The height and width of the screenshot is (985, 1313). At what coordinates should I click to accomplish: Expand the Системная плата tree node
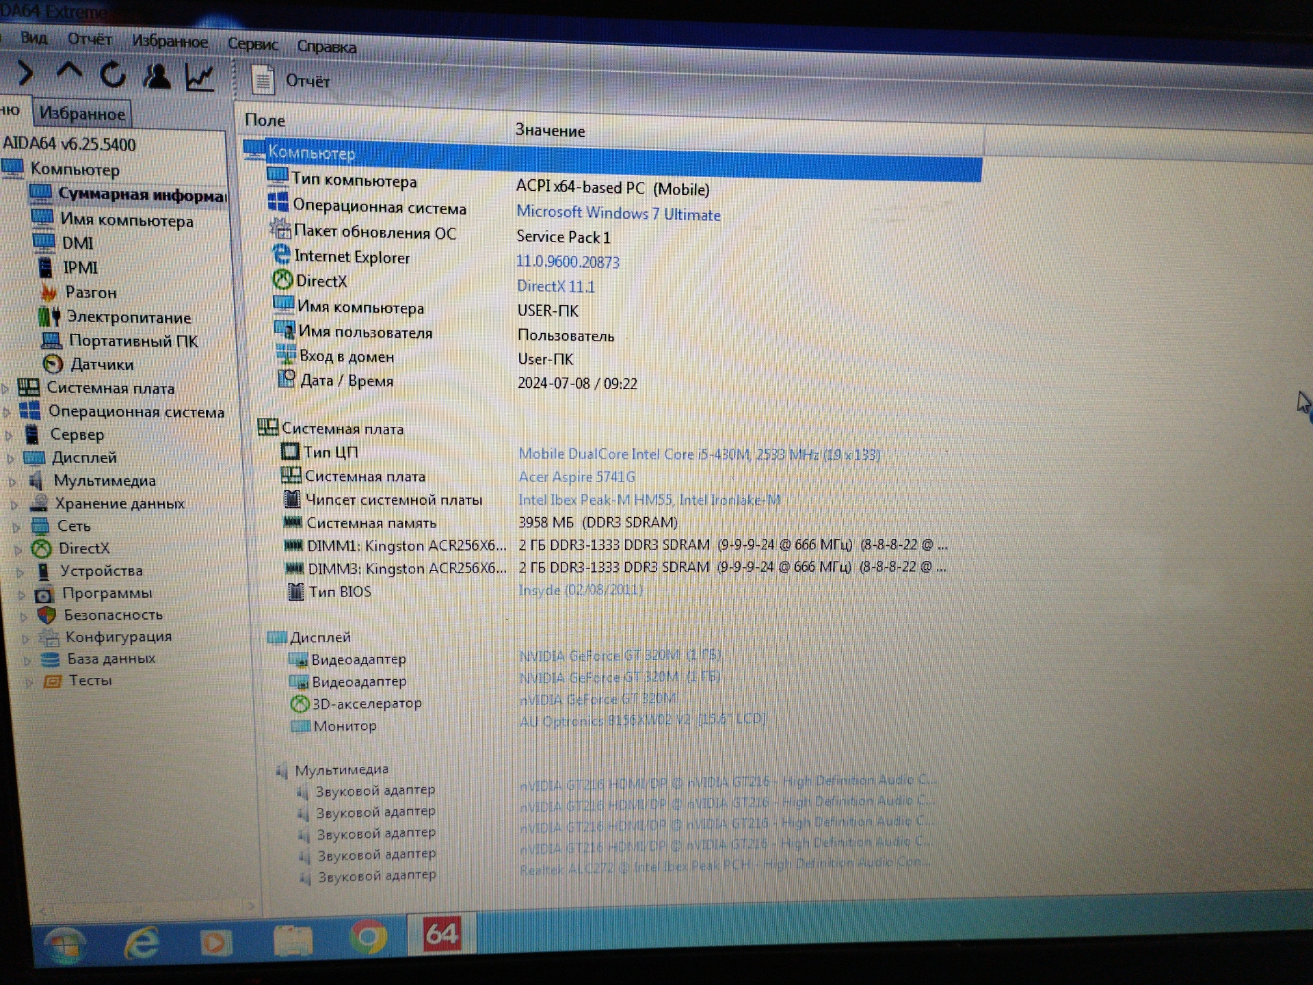pos(5,389)
